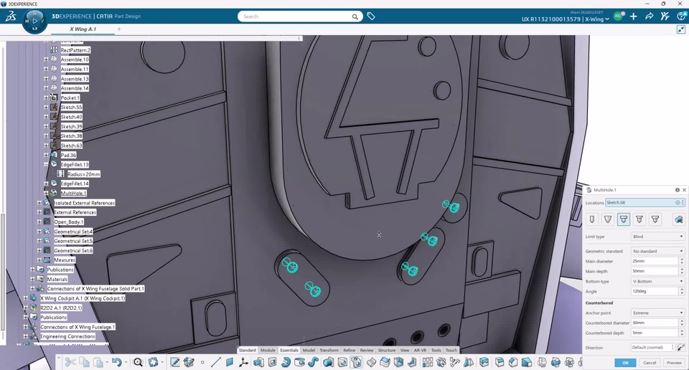Click the Axis System icon
The image size is (689, 370).
coord(243,362)
